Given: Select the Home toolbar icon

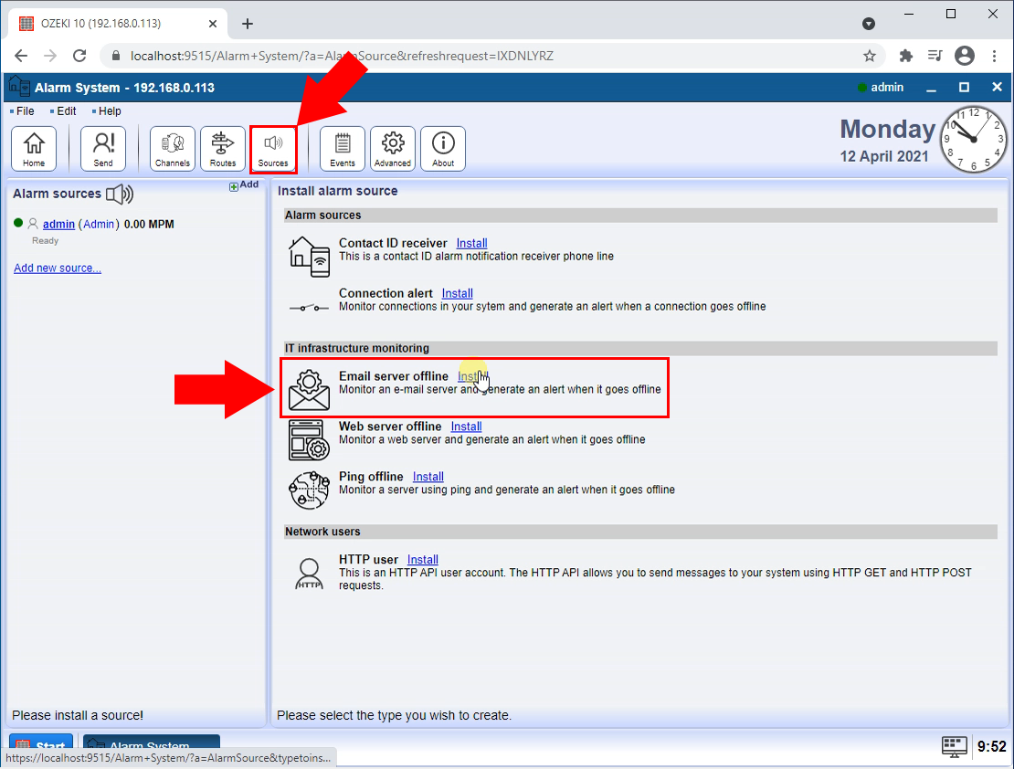Looking at the screenshot, I should (34, 148).
